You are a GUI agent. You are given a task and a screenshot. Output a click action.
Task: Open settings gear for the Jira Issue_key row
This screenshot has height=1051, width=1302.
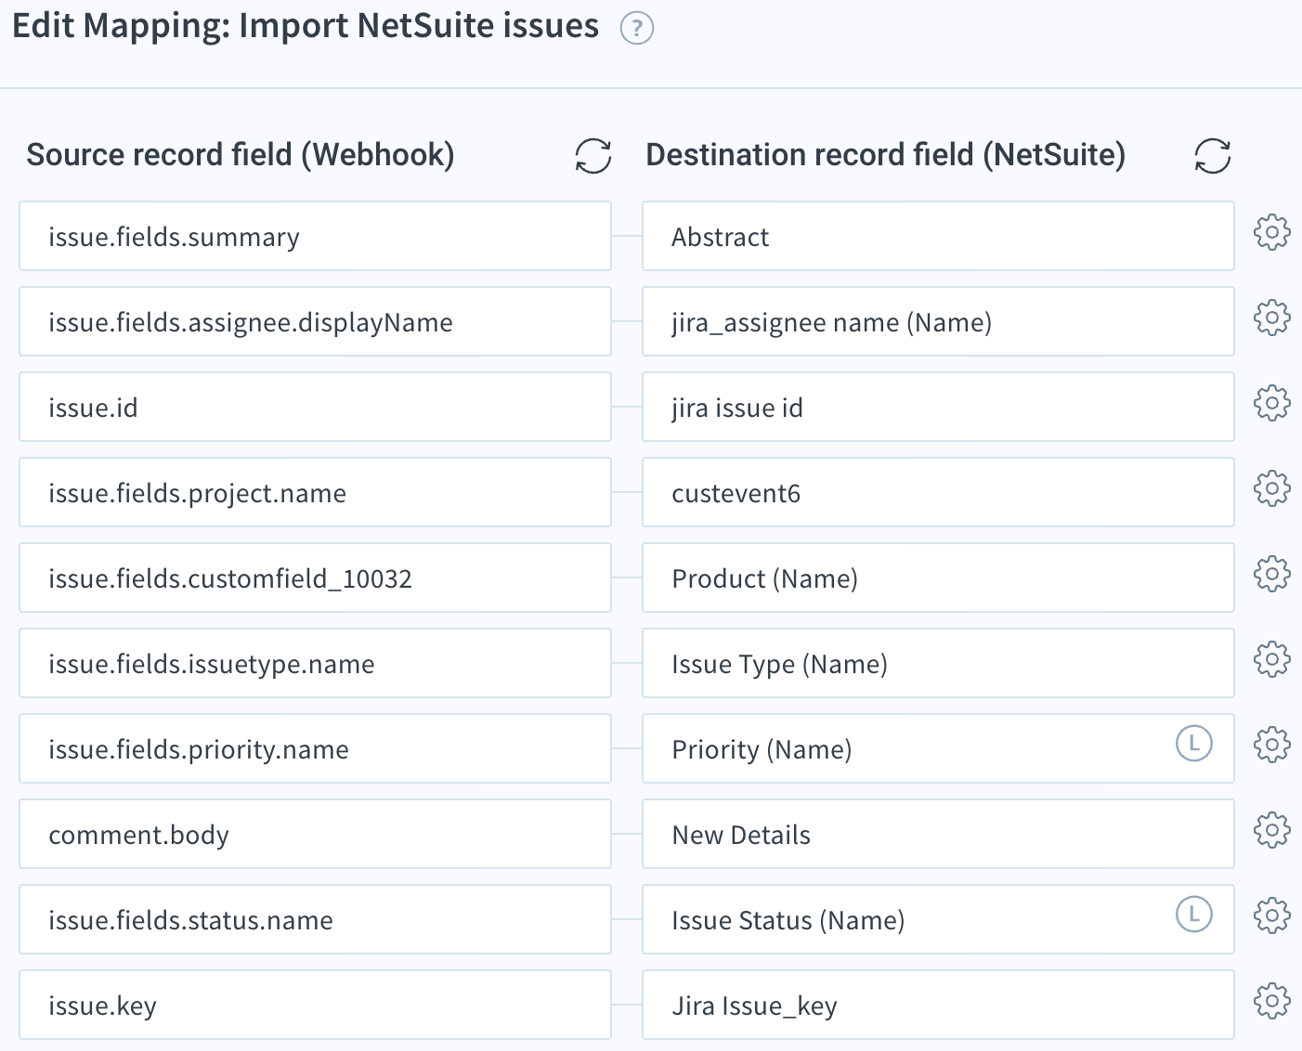click(1271, 1001)
